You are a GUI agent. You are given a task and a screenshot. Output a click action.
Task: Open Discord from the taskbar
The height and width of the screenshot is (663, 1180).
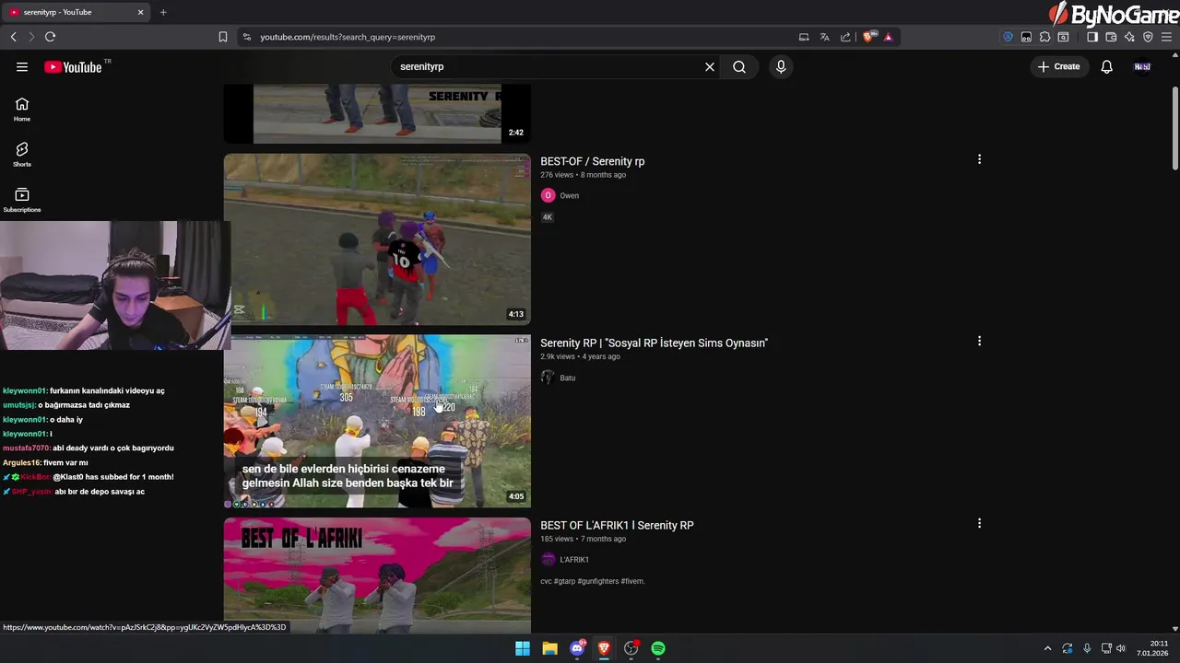click(577, 648)
